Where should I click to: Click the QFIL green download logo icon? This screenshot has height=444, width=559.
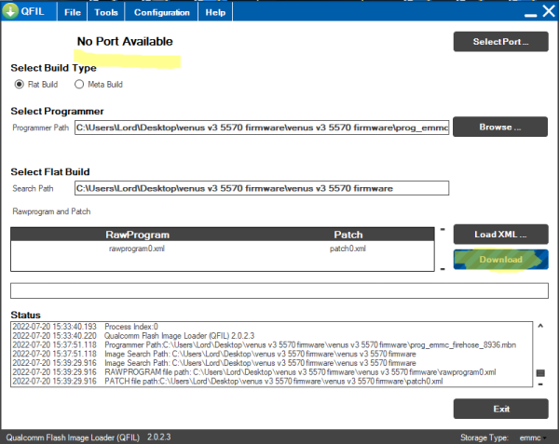[x=10, y=11]
